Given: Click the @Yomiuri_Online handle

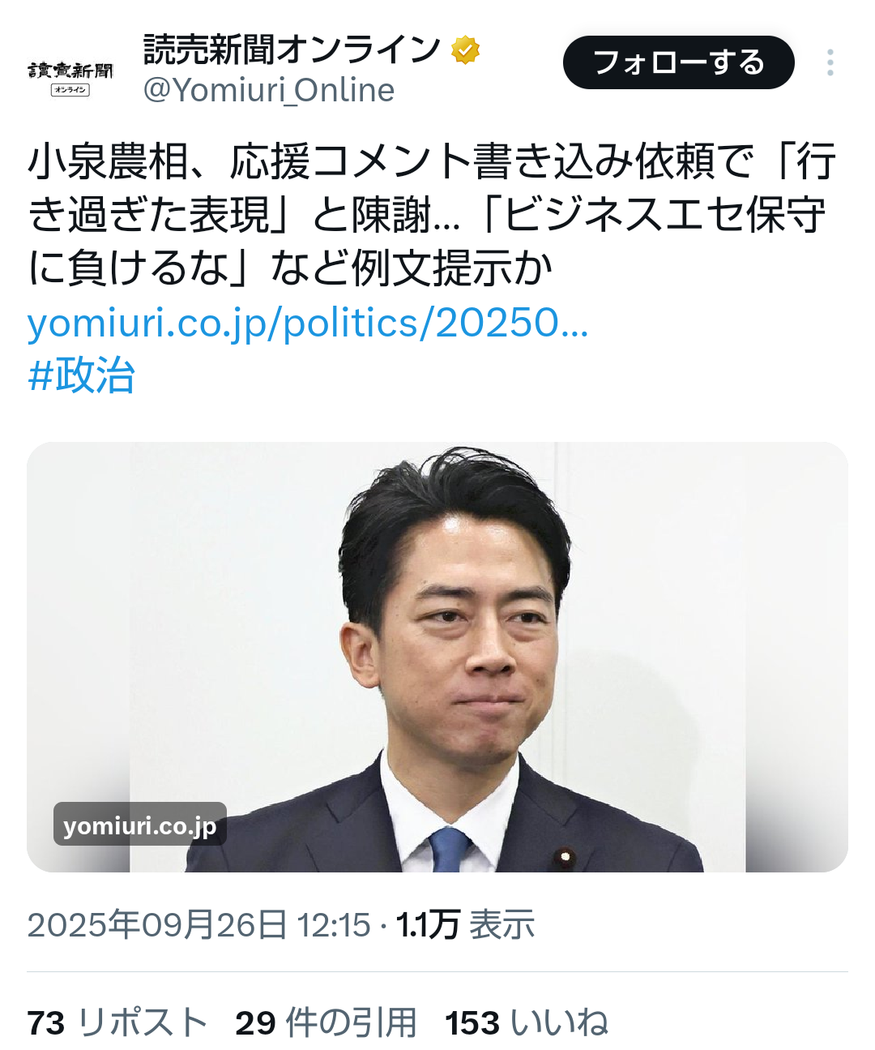Looking at the screenshot, I should click(269, 91).
